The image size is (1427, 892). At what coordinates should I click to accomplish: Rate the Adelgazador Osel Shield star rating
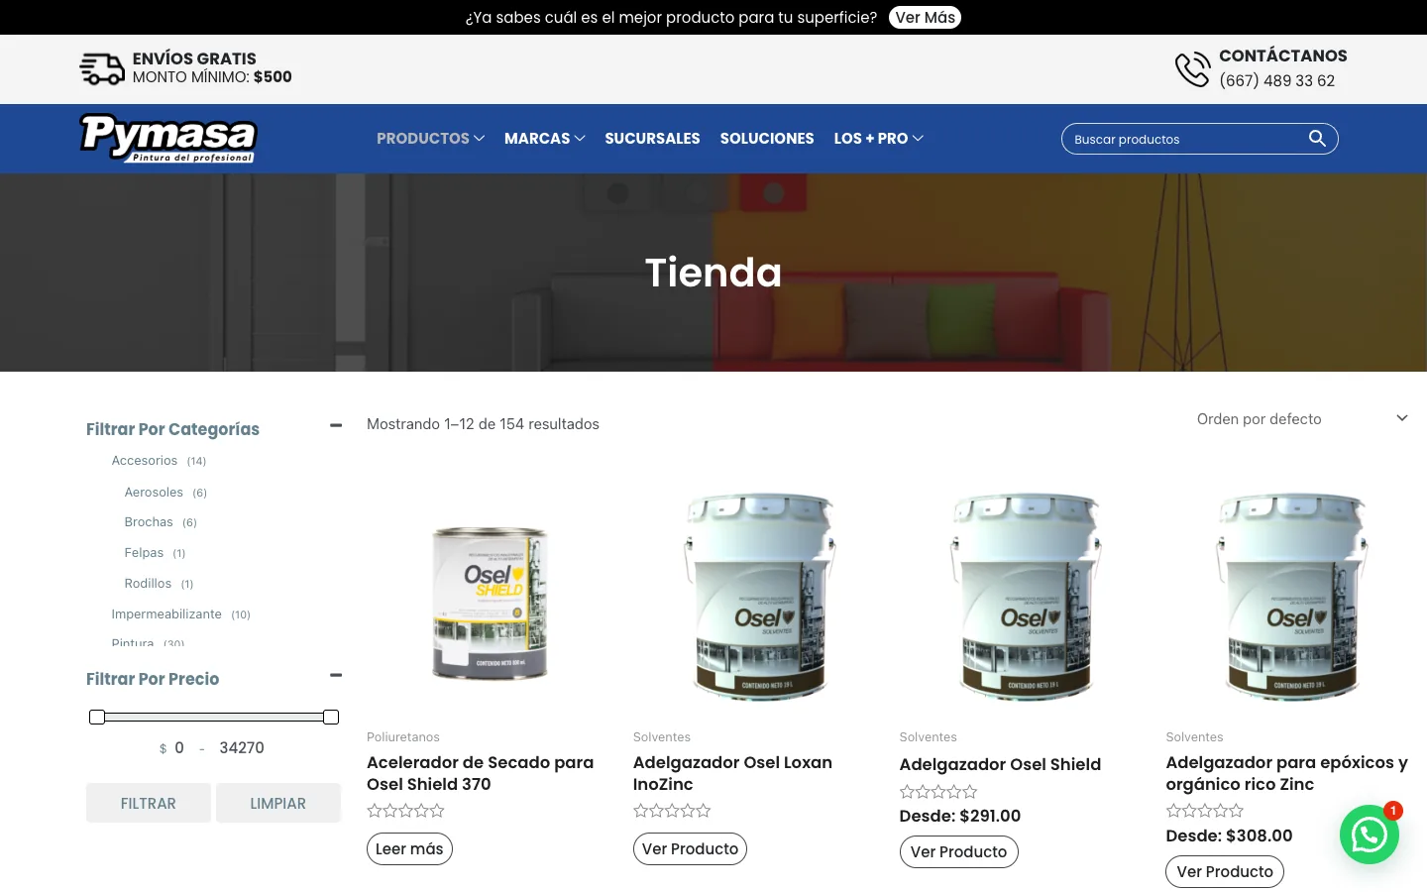pos(937,792)
